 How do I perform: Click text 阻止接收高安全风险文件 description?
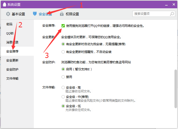coord(101,101)
